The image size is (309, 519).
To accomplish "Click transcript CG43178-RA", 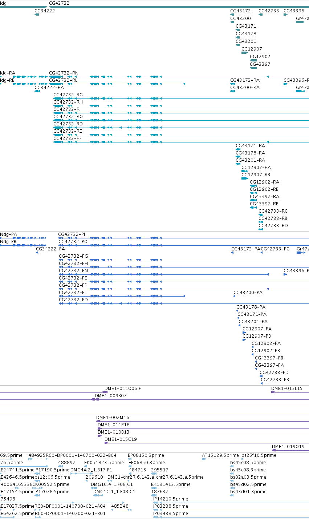I will tap(250, 153).
